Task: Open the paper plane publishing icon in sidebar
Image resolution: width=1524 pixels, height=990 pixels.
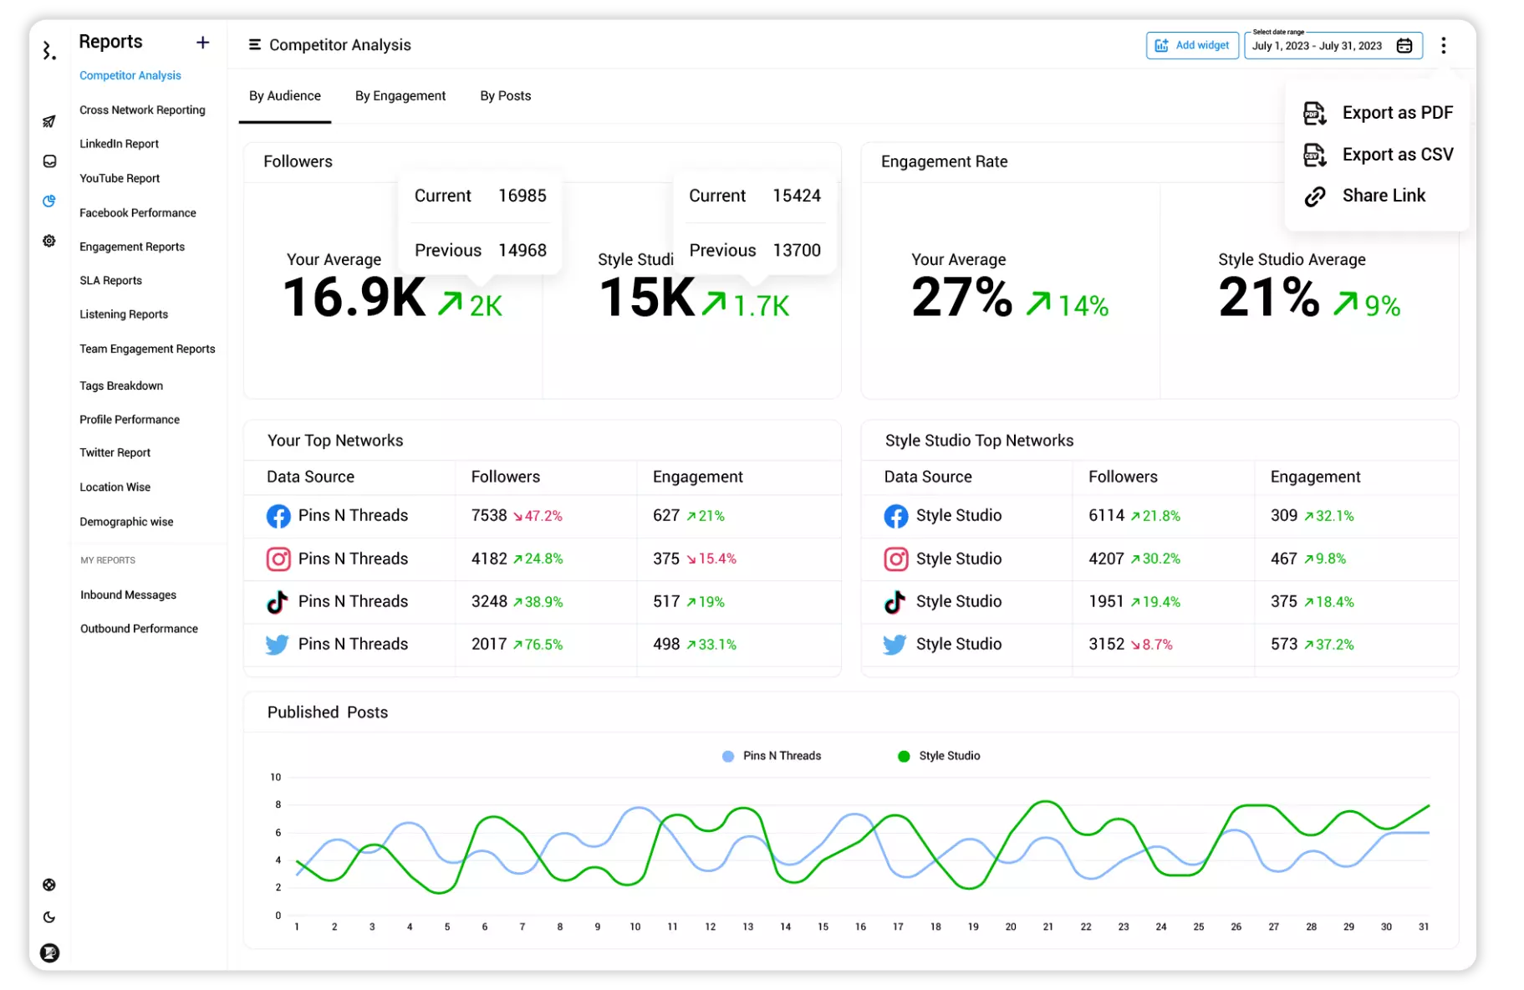Action: click(49, 122)
